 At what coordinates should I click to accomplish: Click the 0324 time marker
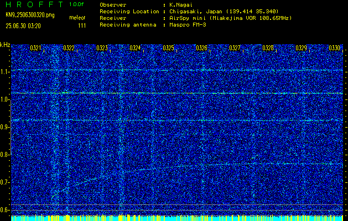coord(135,48)
